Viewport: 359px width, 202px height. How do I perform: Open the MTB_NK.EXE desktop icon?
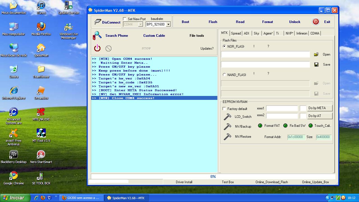41,114
